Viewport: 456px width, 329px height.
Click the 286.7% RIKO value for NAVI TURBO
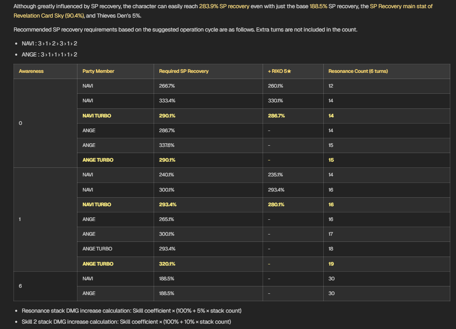pyautogui.click(x=276, y=115)
